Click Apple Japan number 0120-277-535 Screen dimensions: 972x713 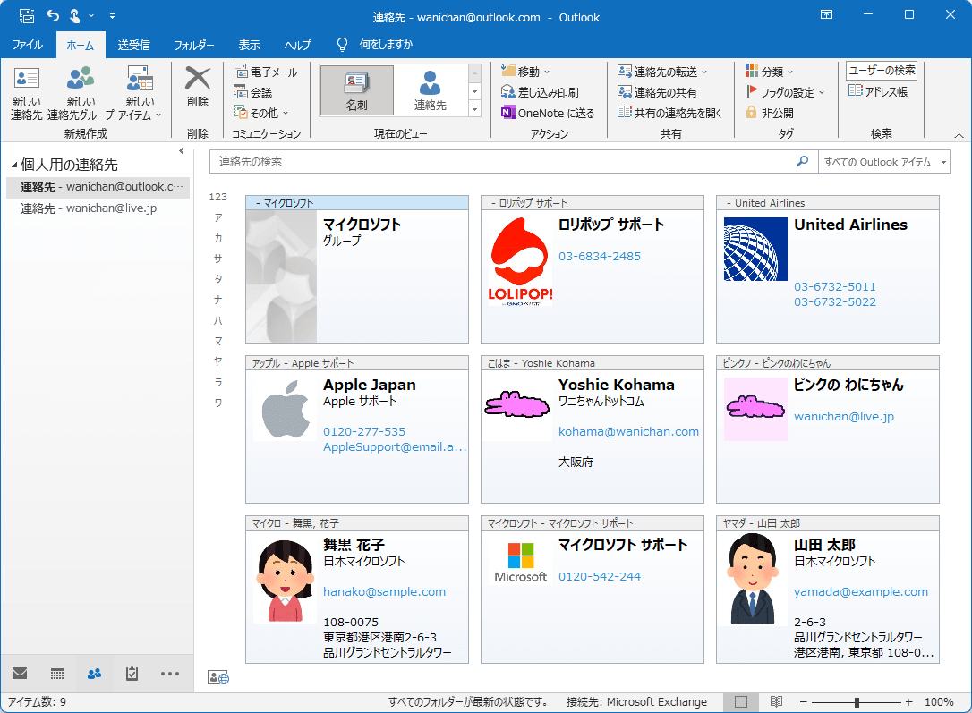tap(364, 432)
